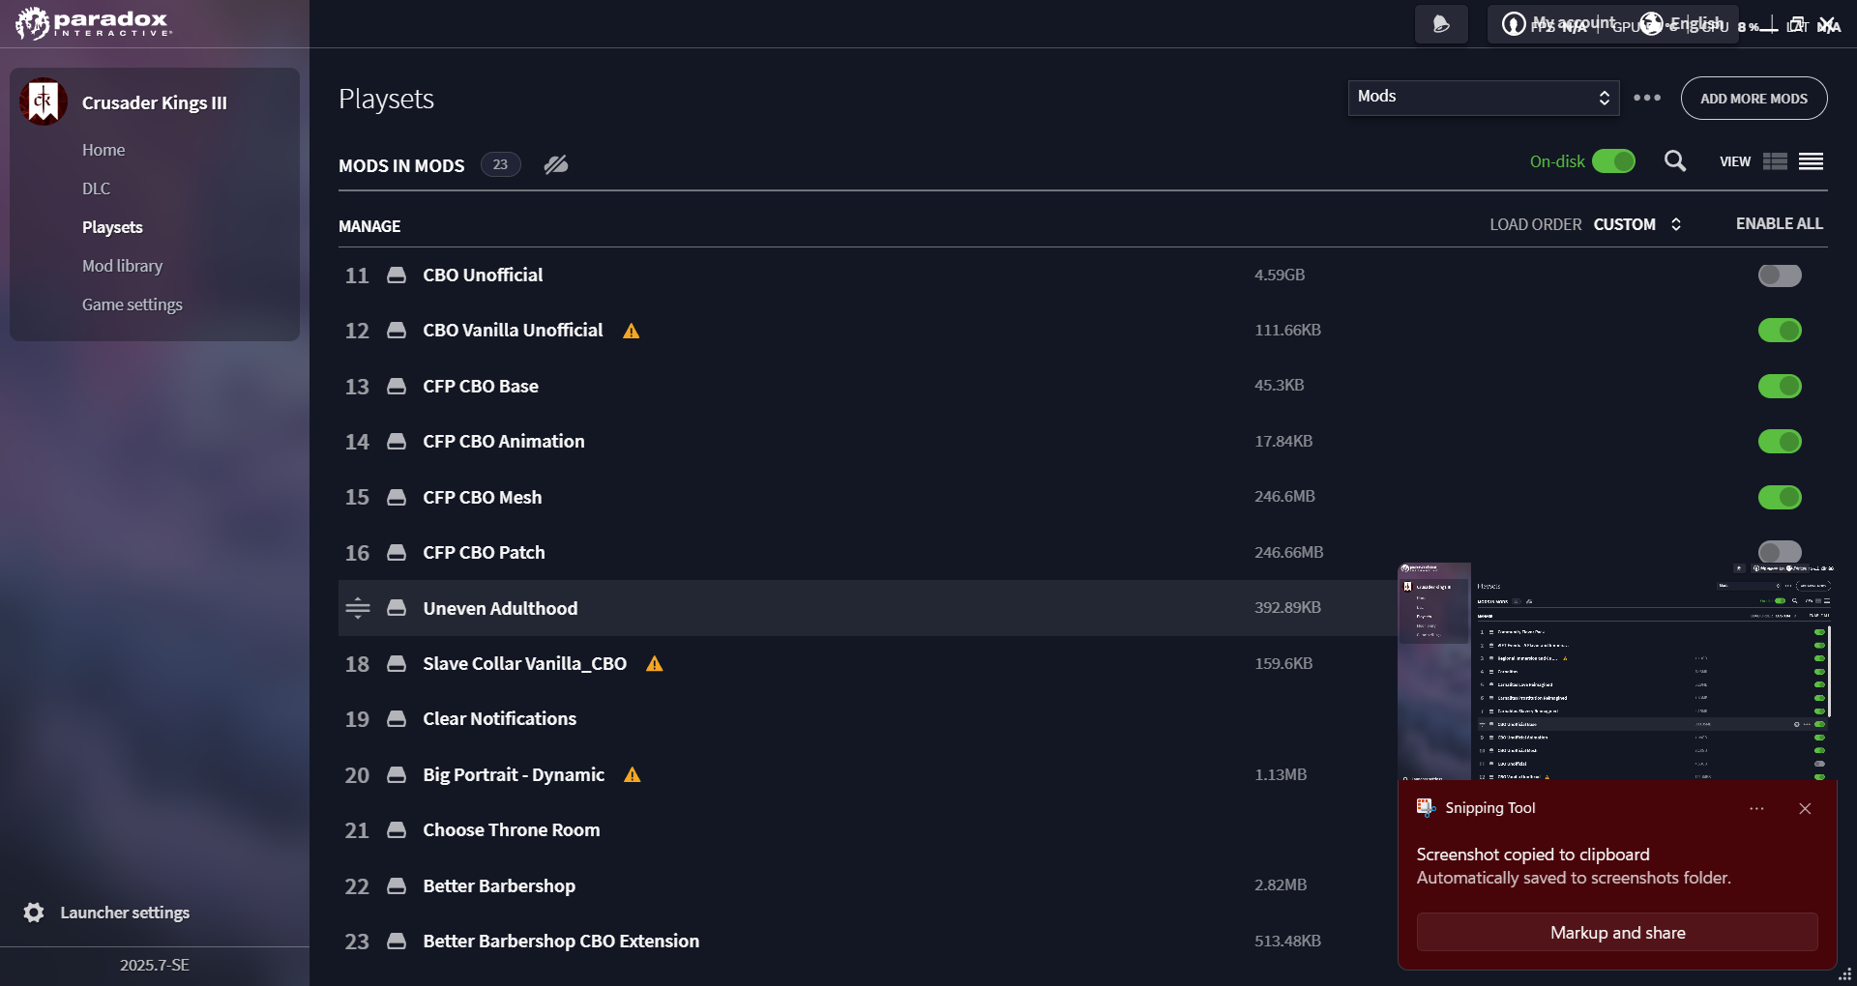
Task: Click the disk icon of Choose Throne Room
Action: (x=397, y=830)
